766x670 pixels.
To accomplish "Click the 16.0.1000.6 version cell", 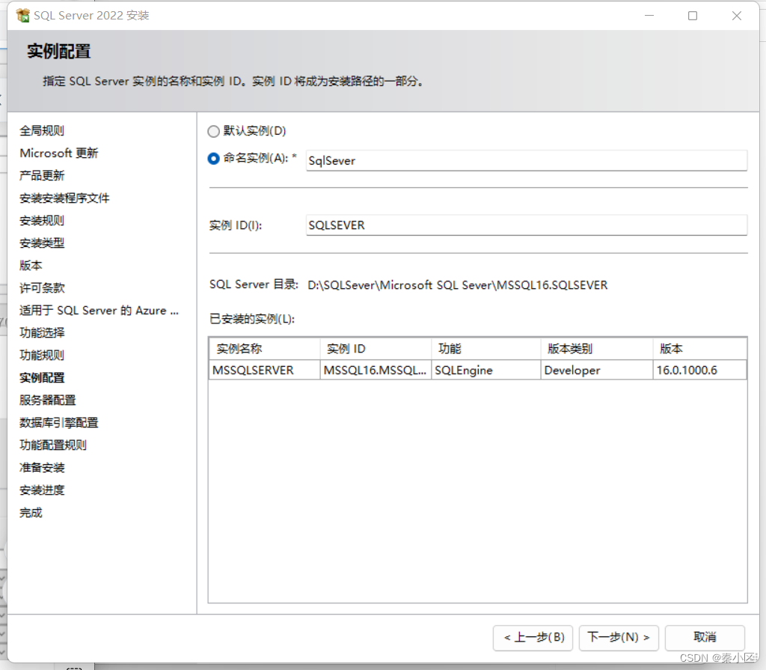I will point(700,371).
